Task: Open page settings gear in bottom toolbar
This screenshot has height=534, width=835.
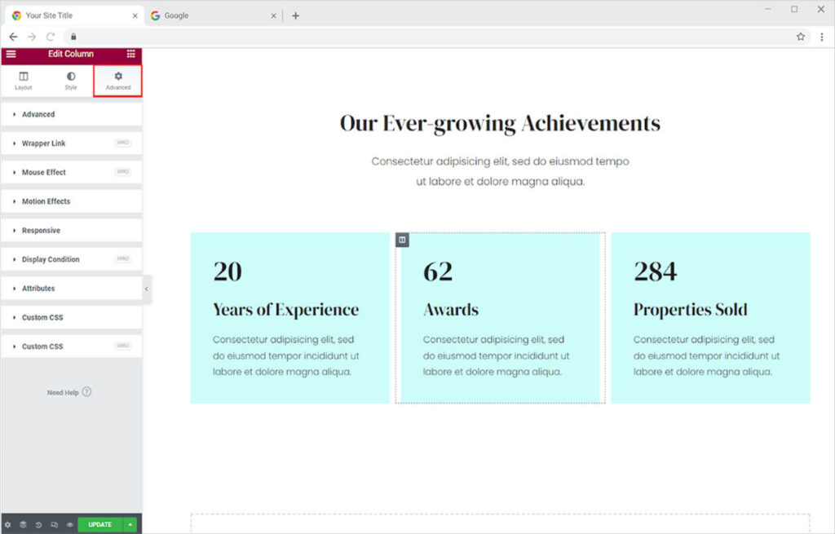Action: click(8, 524)
